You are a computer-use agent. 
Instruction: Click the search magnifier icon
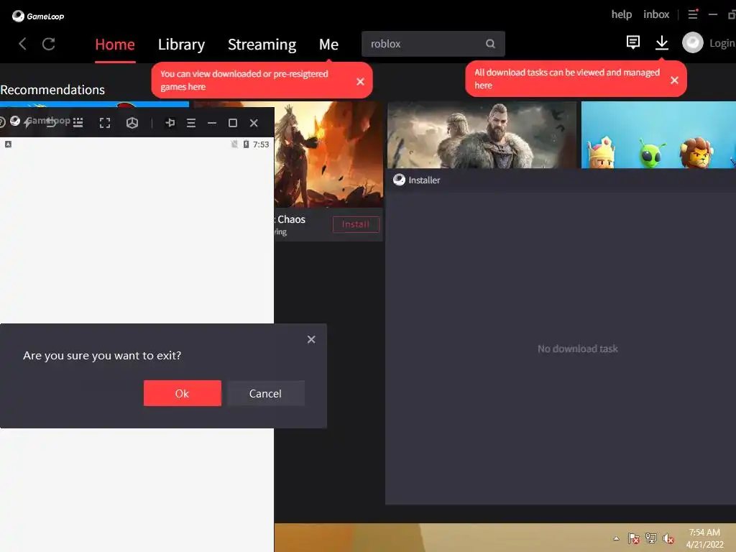490,44
